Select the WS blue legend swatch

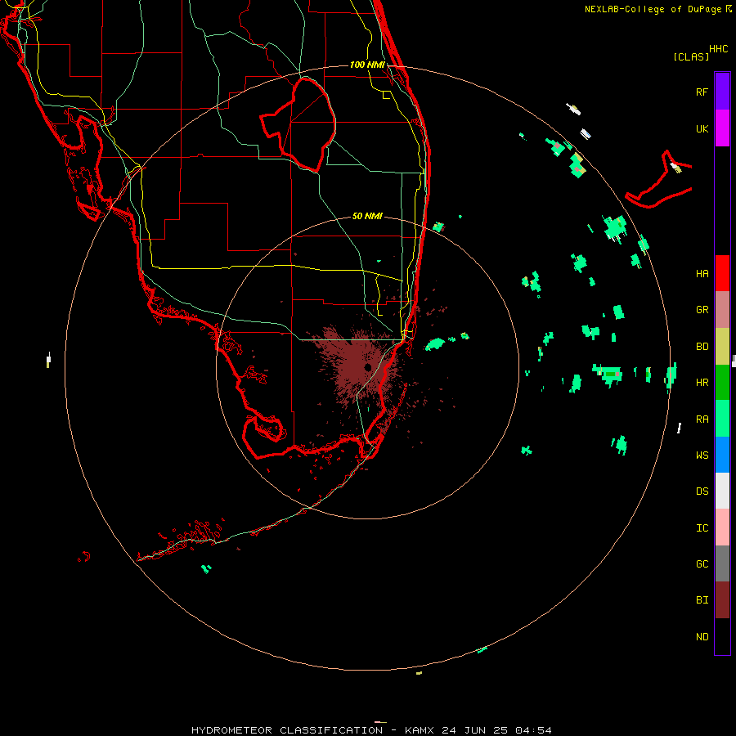tap(722, 455)
